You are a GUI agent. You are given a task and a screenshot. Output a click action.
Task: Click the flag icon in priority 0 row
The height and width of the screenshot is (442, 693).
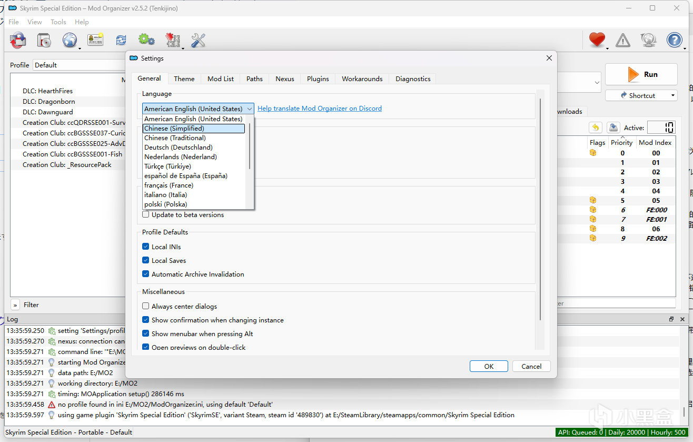point(593,153)
